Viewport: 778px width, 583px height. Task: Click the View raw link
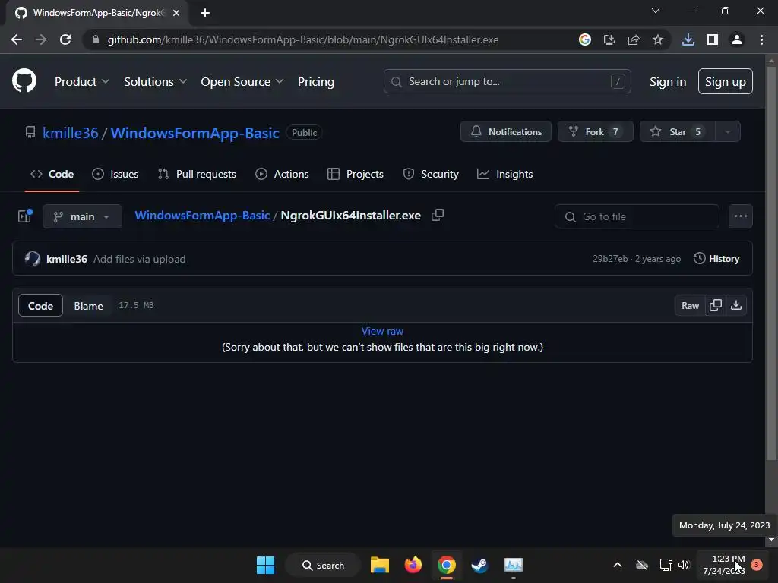382,331
